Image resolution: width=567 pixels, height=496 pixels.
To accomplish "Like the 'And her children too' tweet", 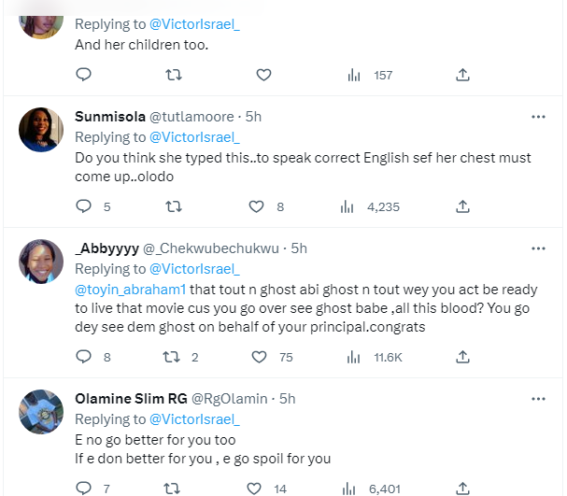I will click(263, 75).
